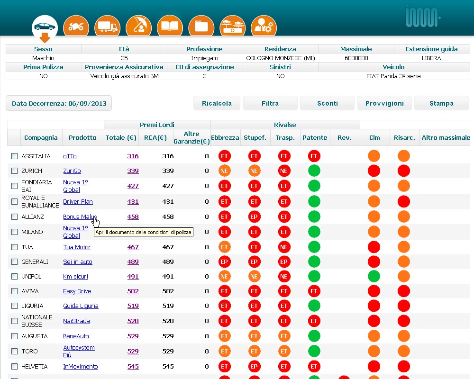The height and width of the screenshot is (379, 474).
Task: Open the Easy Drive product link
Action: pyautogui.click(x=77, y=291)
